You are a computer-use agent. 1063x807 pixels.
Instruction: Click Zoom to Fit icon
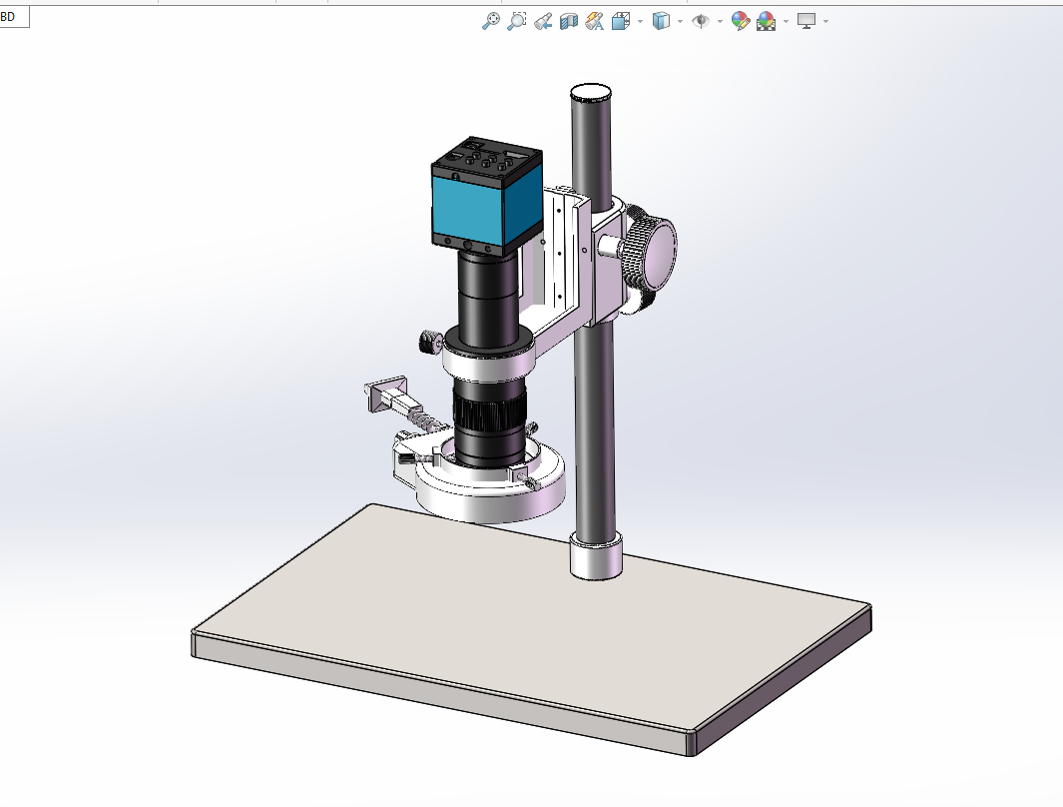click(x=491, y=21)
